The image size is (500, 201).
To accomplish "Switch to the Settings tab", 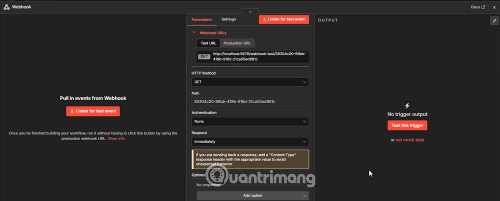I will pos(228,19).
